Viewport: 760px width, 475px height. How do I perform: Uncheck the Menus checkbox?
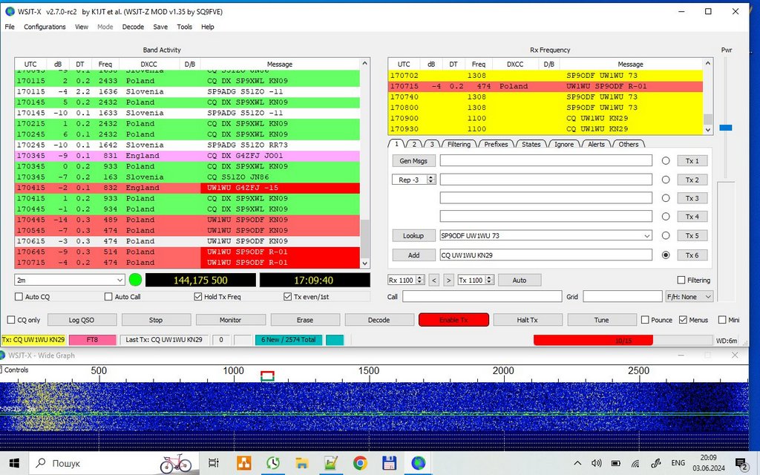pos(683,320)
